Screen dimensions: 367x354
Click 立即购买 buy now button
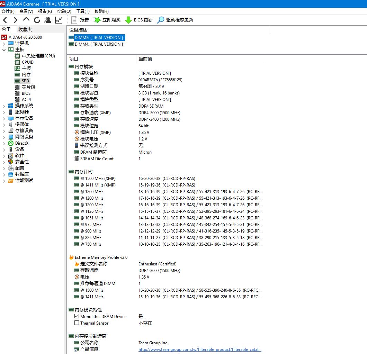tap(107, 20)
